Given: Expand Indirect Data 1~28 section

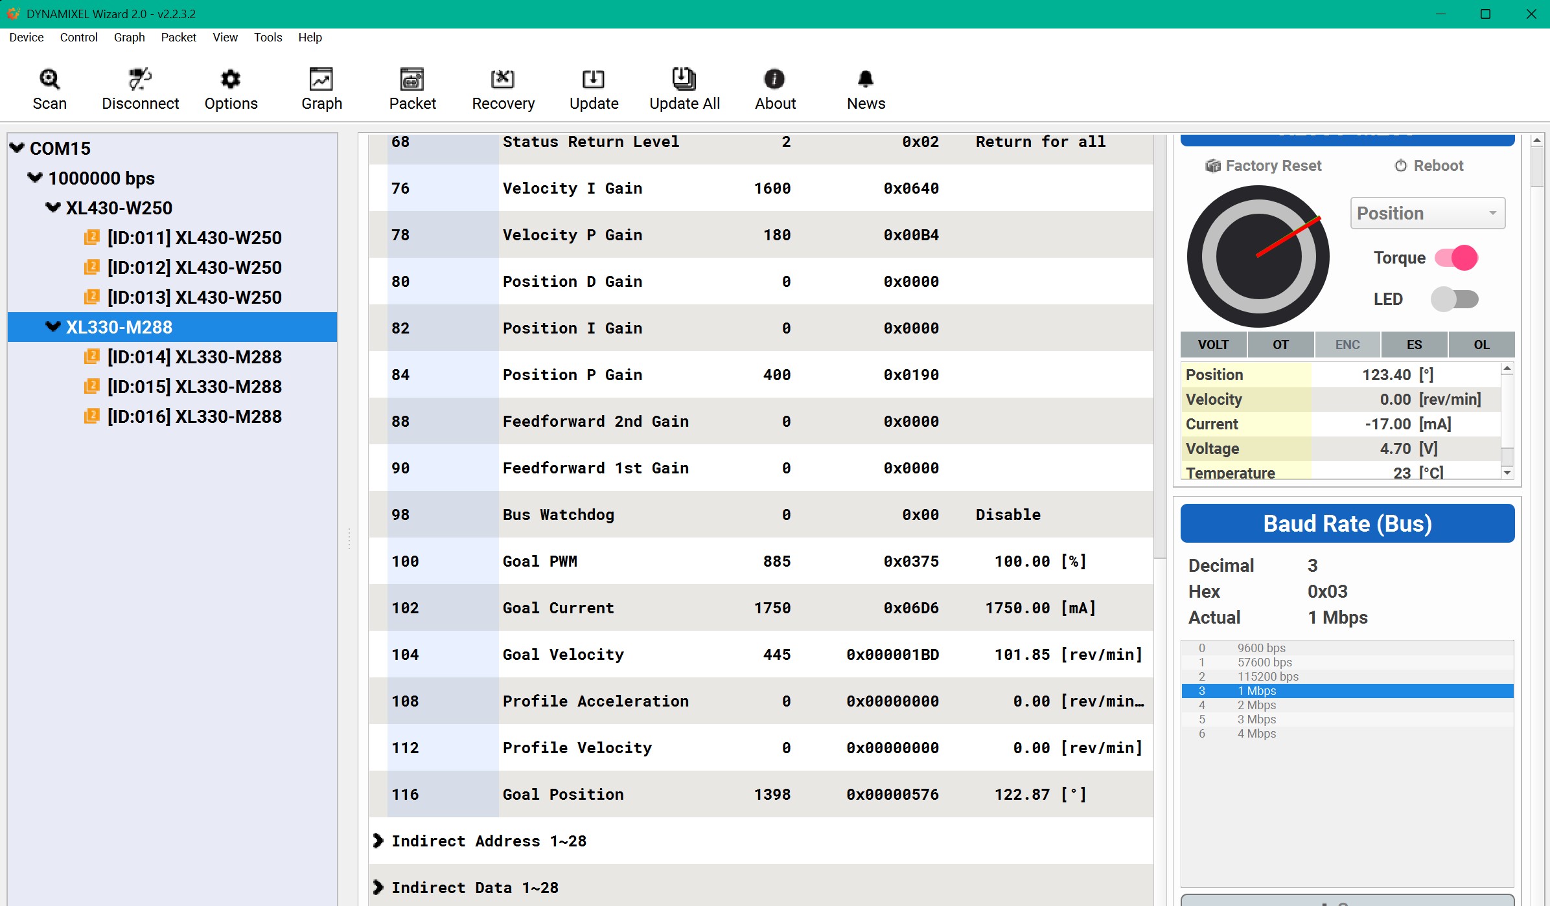Looking at the screenshot, I should point(379,887).
